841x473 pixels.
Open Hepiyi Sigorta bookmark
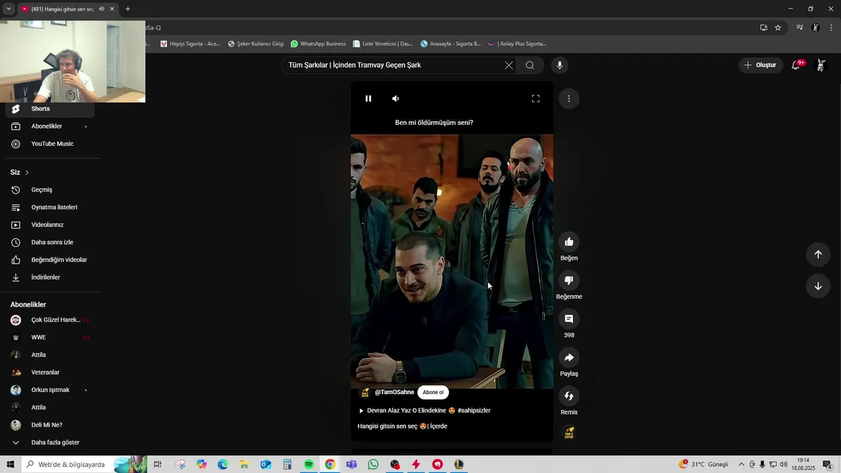pyautogui.click(x=191, y=44)
